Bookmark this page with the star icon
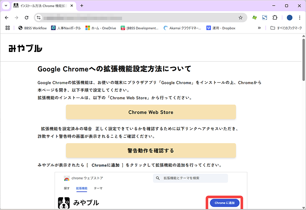Viewport: 306px width, 210px height. (x=240, y=18)
